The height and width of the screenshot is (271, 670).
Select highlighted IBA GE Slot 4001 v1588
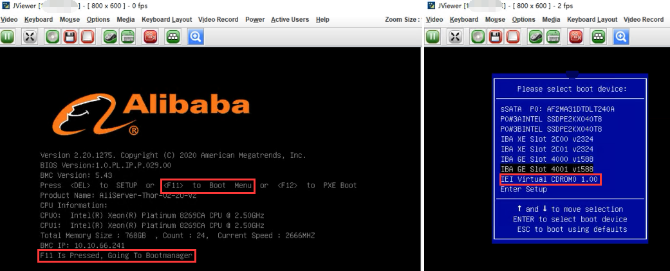click(546, 169)
